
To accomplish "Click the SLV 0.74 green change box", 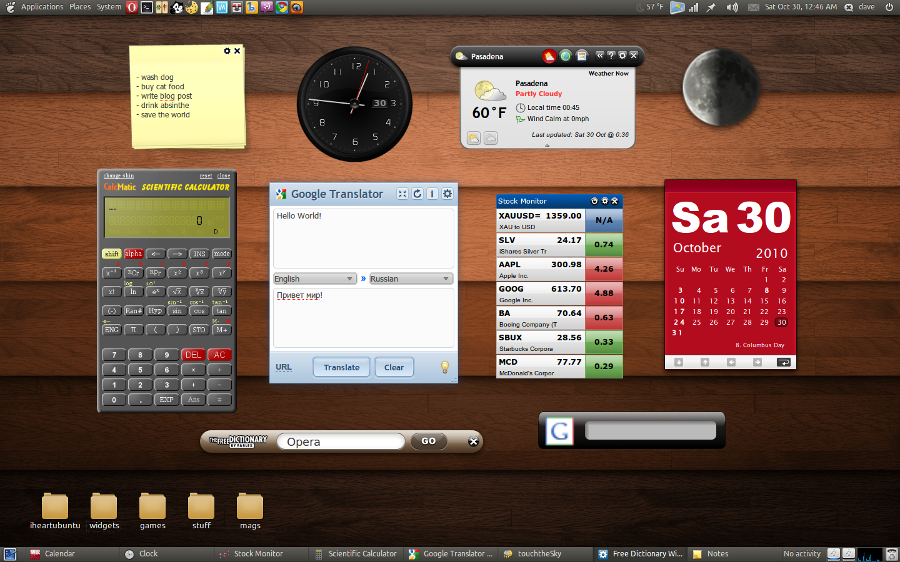I will coord(604,244).
